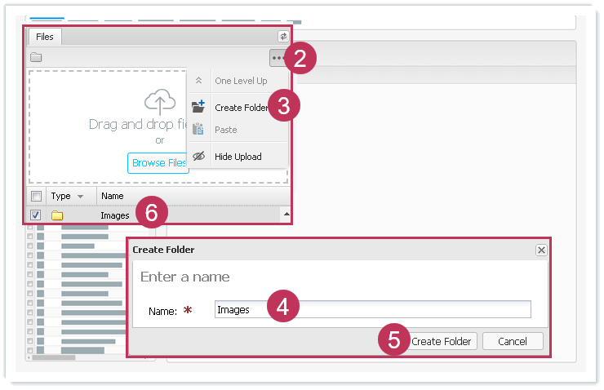Click the cloud upload icon in the drop zone

tap(160, 101)
